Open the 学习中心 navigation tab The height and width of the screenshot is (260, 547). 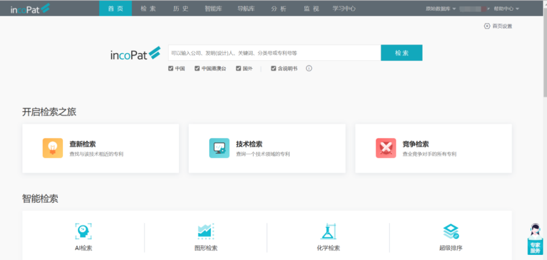tap(344, 8)
